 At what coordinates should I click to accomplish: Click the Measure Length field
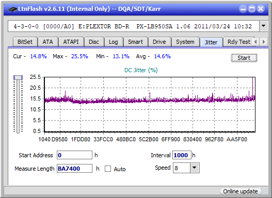point(75,169)
